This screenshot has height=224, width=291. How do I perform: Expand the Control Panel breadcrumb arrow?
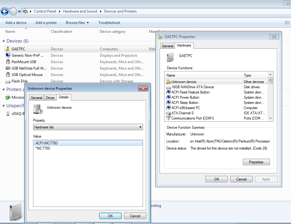point(59,12)
